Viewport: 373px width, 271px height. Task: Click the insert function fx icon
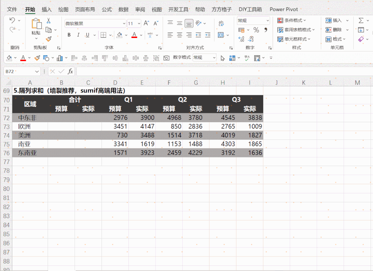[70, 71]
